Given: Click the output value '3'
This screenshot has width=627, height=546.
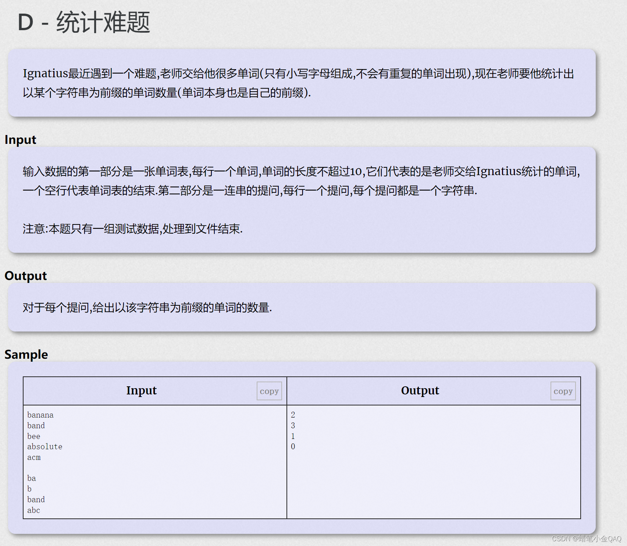Looking at the screenshot, I should 293,426.
